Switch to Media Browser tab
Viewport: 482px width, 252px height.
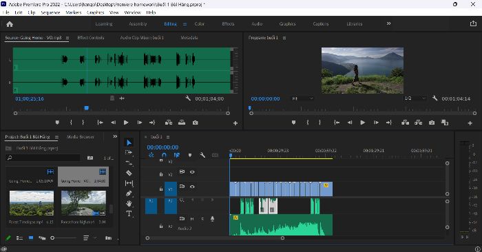pos(81,137)
